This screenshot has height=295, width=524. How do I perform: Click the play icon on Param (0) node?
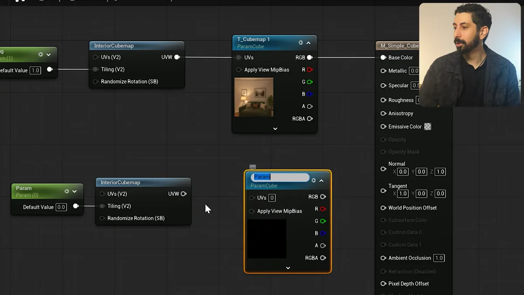[x=67, y=191]
